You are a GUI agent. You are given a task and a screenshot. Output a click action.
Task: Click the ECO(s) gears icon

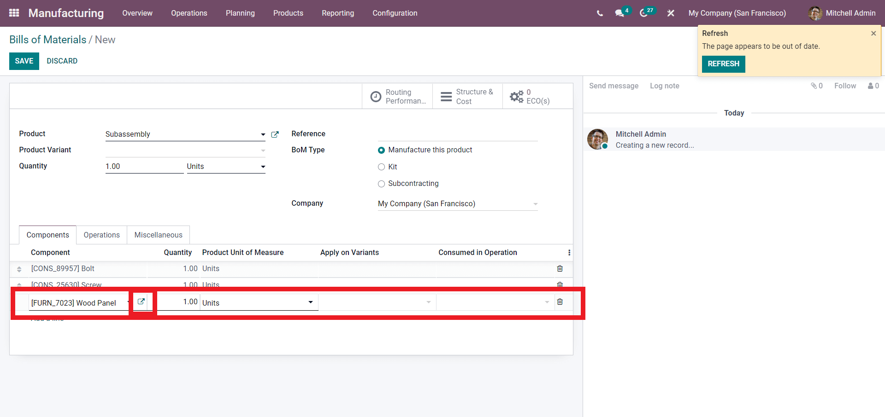click(517, 96)
